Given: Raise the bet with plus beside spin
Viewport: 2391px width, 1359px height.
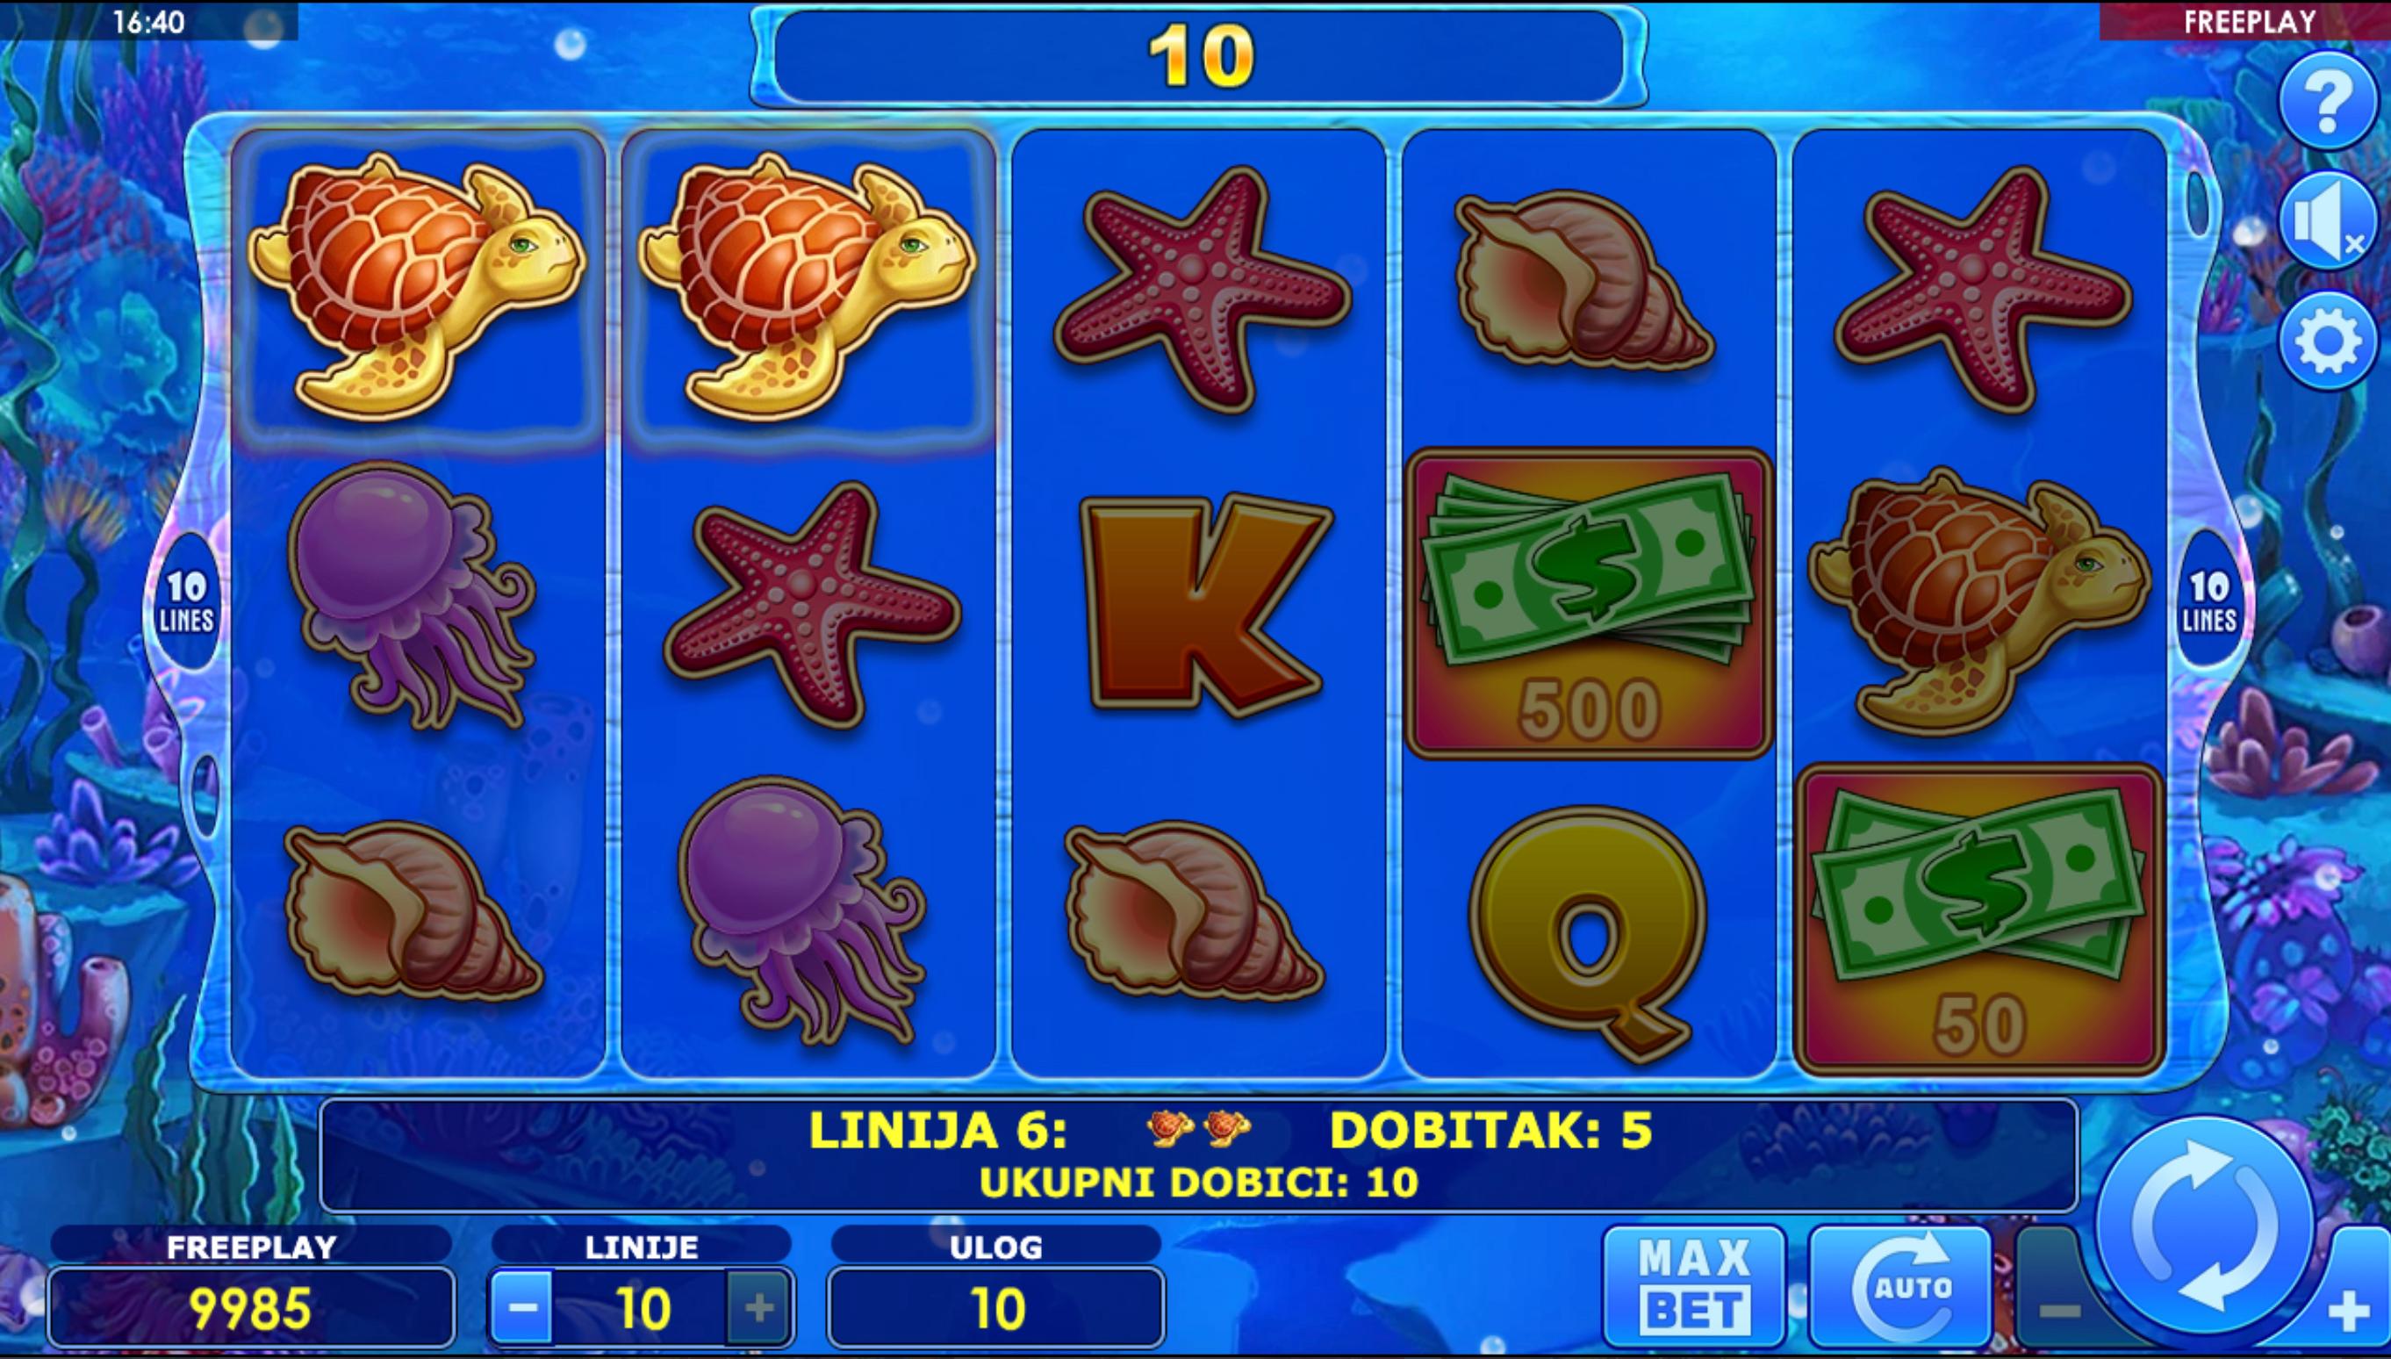Looking at the screenshot, I should (x=2350, y=1312).
